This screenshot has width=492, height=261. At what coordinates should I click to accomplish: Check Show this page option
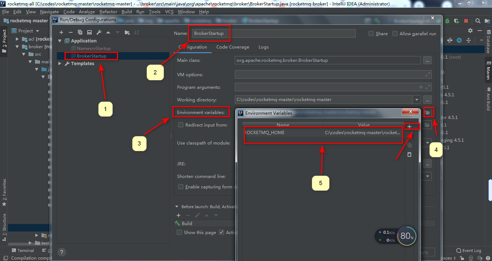(179, 233)
